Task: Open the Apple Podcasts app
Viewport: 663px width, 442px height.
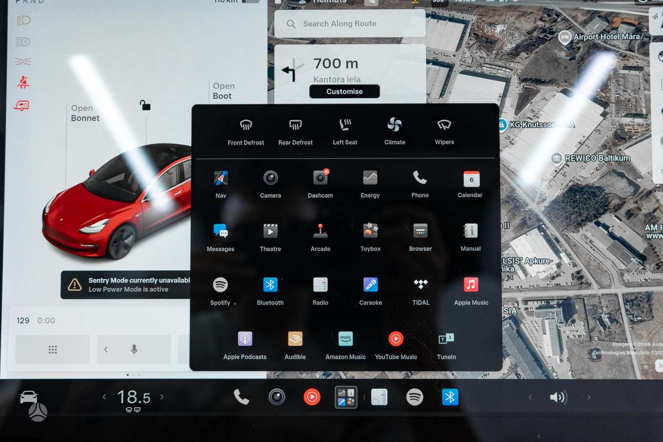Action: click(x=245, y=346)
